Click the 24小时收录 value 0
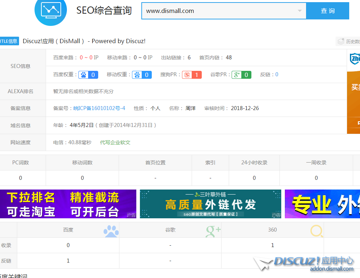 [254, 178]
